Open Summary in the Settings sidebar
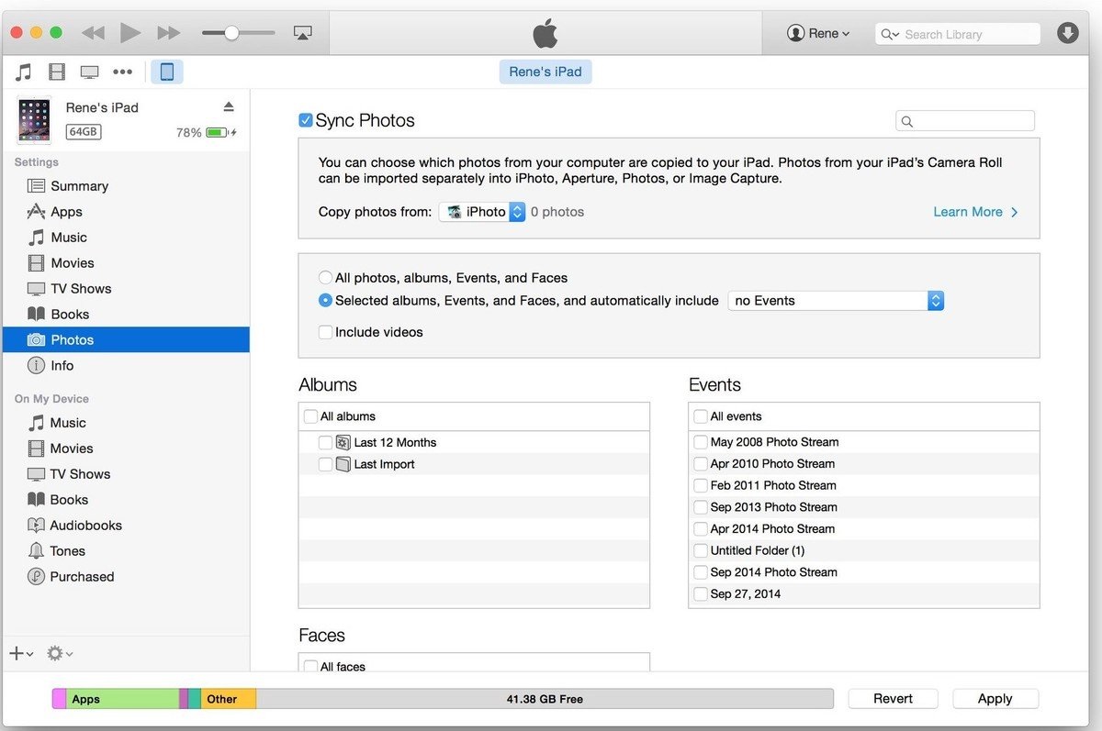 pyautogui.click(x=79, y=185)
